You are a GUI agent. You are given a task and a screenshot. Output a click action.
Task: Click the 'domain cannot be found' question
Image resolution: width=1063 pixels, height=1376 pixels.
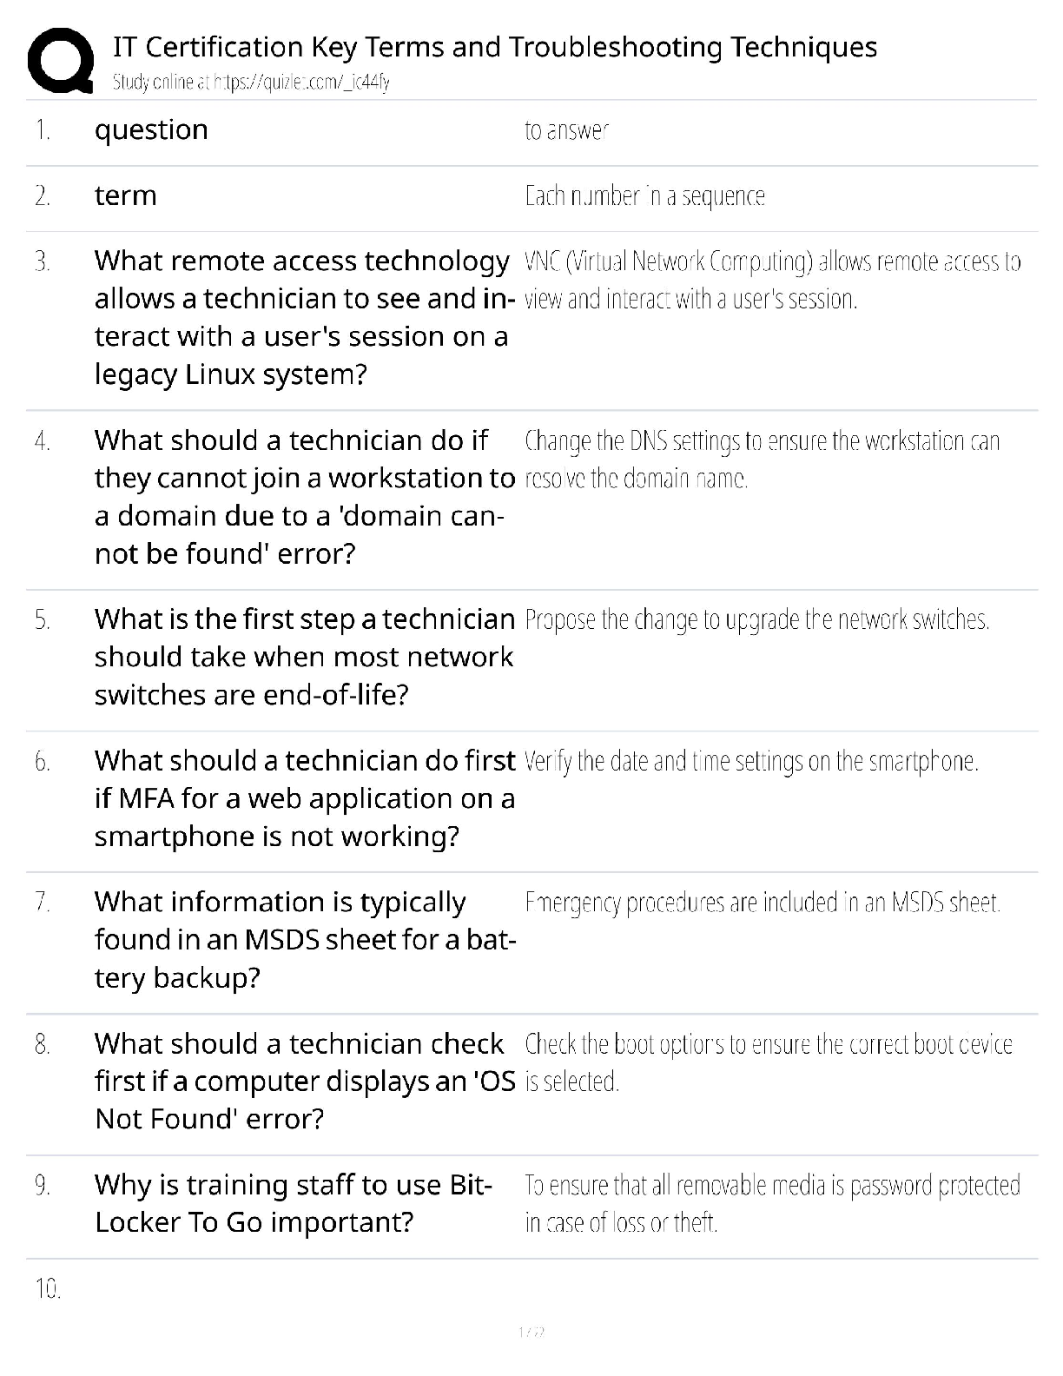303,497
